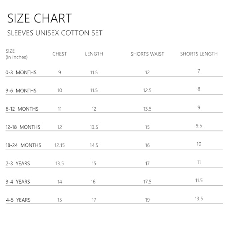Click the SIZE (in inches) header
225x225 pixels.
point(17,54)
